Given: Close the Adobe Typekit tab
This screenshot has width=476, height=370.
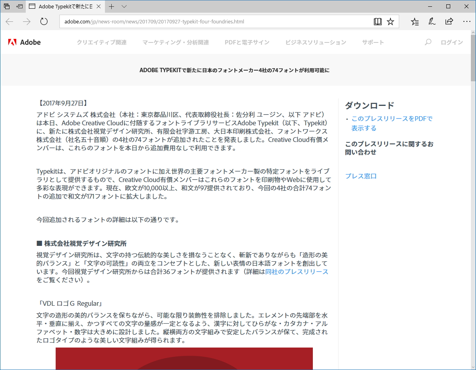Looking at the screenshot, I should point(99,6).
